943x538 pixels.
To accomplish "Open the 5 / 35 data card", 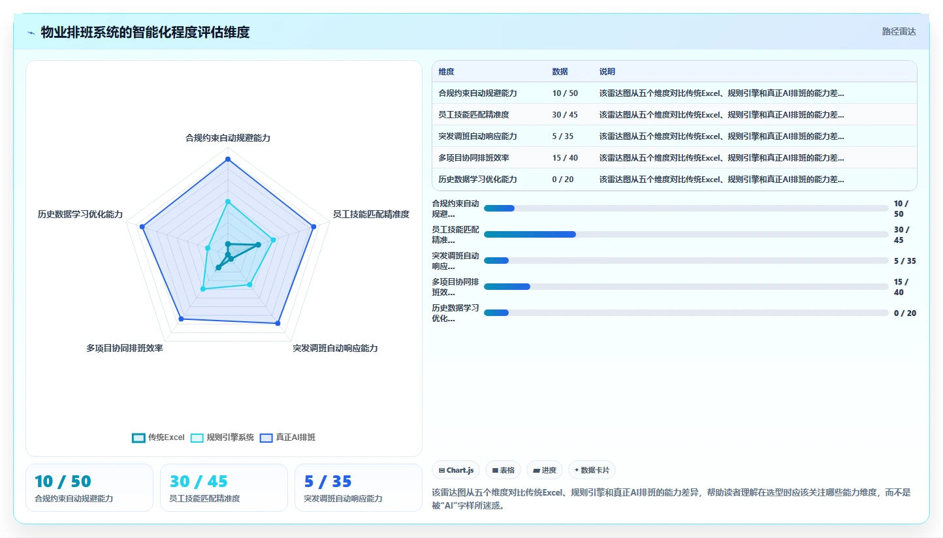I will 359,488.
